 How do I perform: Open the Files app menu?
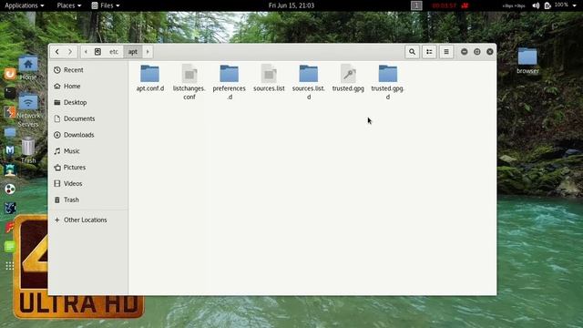tap(106, 5)
